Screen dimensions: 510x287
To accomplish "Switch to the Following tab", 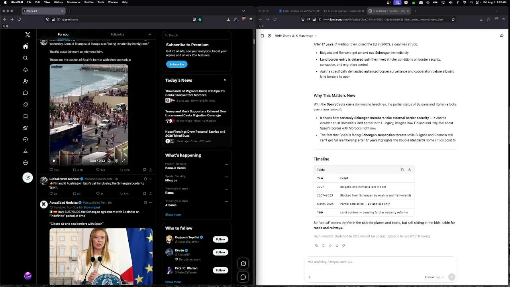I will [x=118, y=35].
